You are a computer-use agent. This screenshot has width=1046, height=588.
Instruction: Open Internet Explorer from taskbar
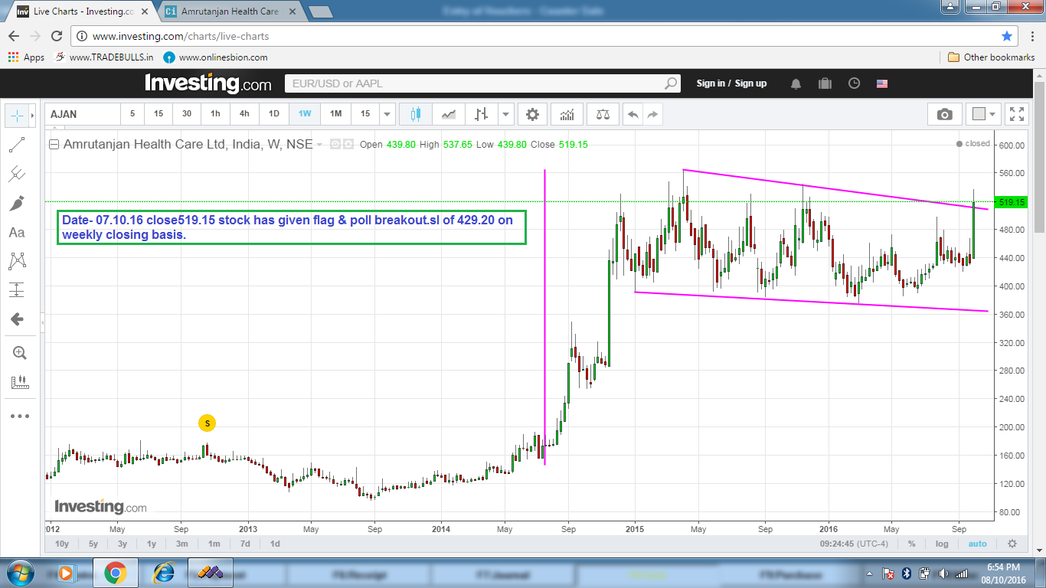tap(163, 572)
